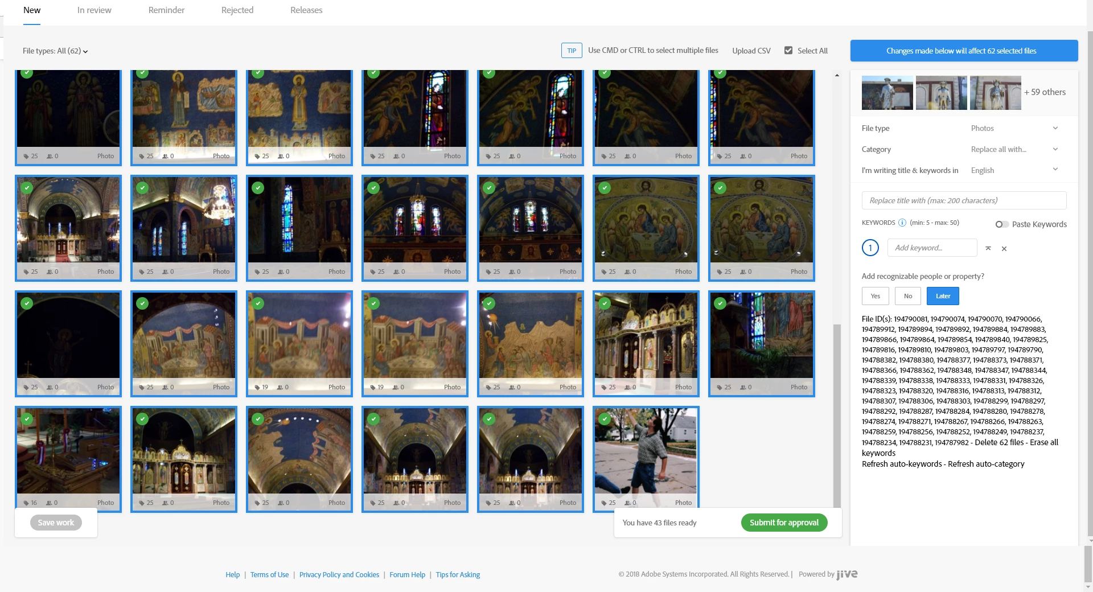Remove keyword one with the X icon
Screen dimensions: 1093x592
pos(1004,249)
